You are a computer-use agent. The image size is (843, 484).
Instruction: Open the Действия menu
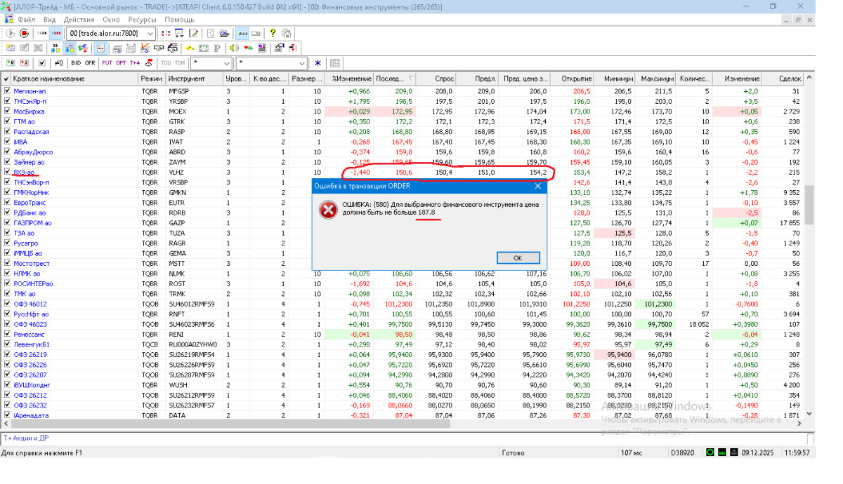pyautogui.click(x=79, y=20)
